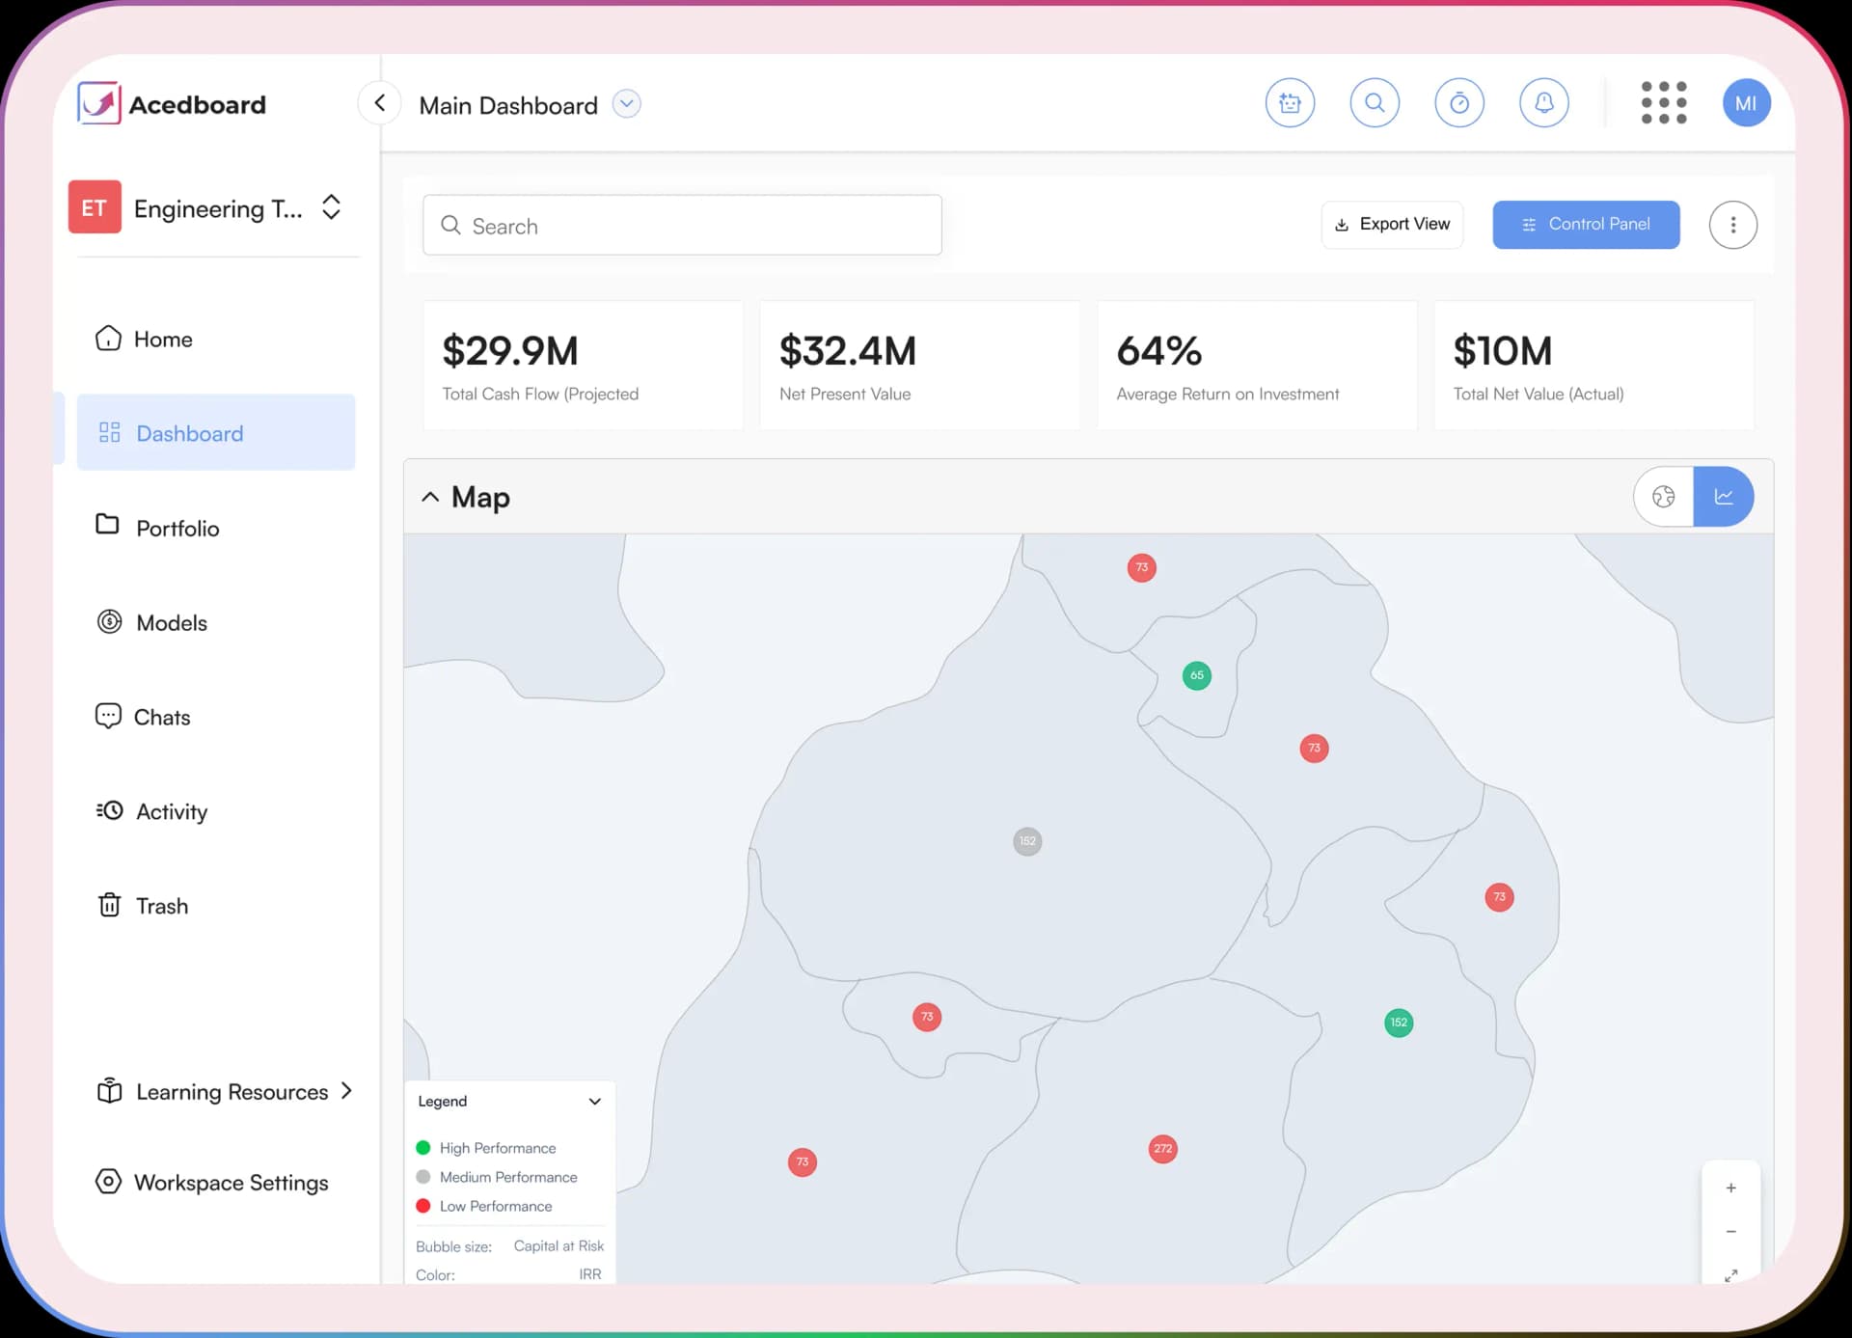Click the $10M Total Net Value card
The width and height of the screenshot is (1852, 1338).
pos(1593,365)
